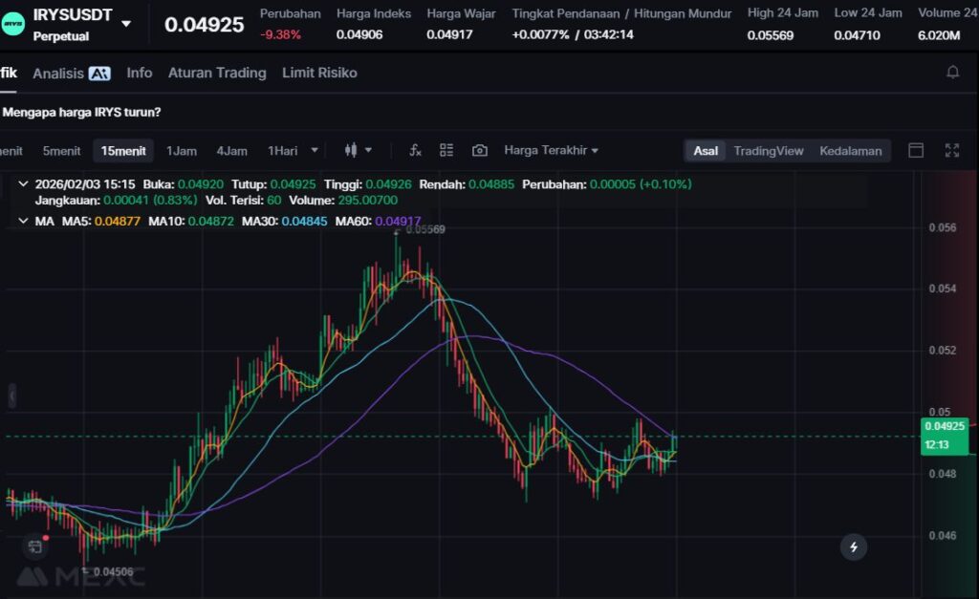The height and width of the screenshot is (599, 979).
Task: Open the Harga Terakhir price type dropdown
Action: click(x=551, y=151)
